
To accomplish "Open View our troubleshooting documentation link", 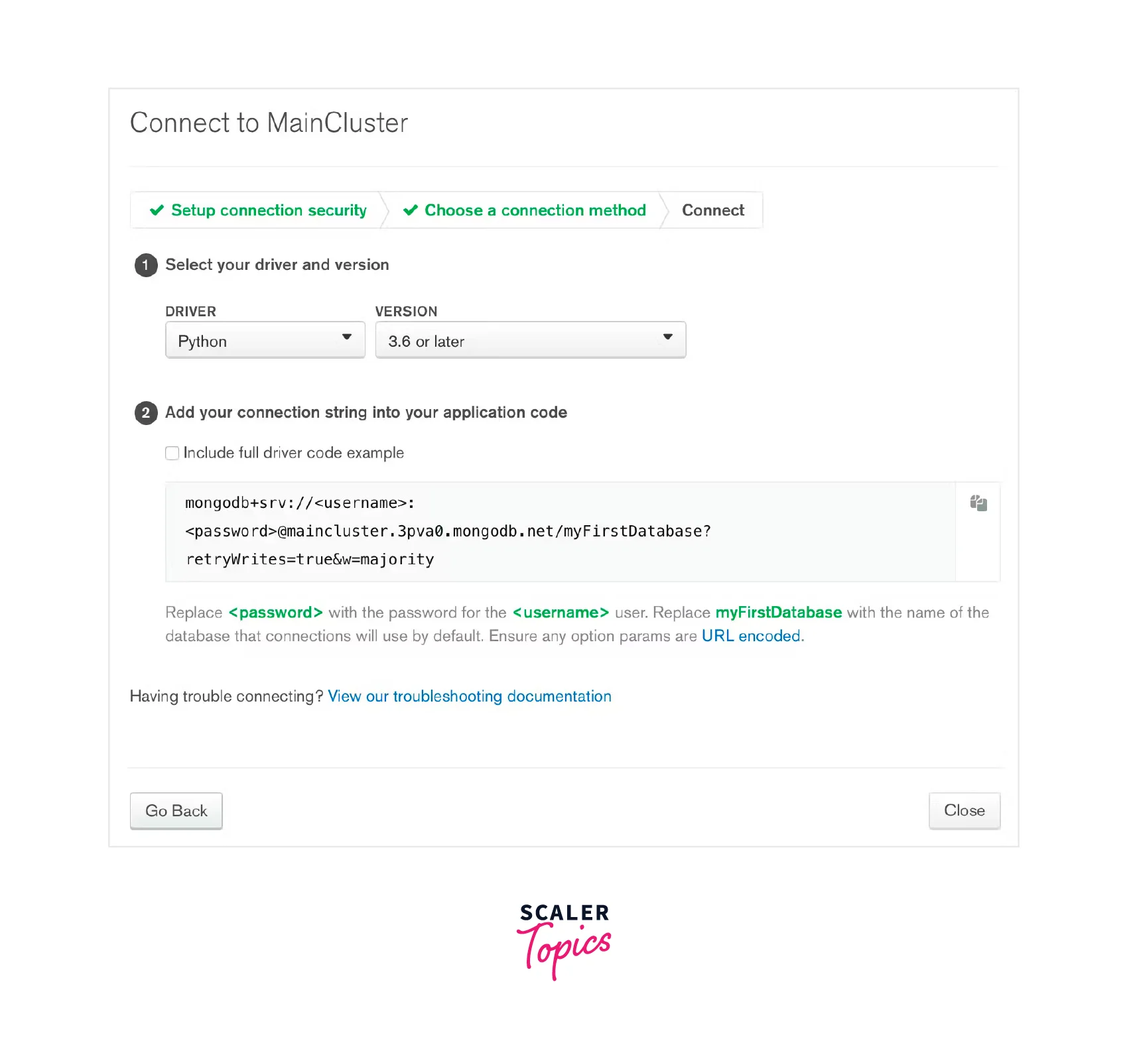I will [x=469, y=697].
